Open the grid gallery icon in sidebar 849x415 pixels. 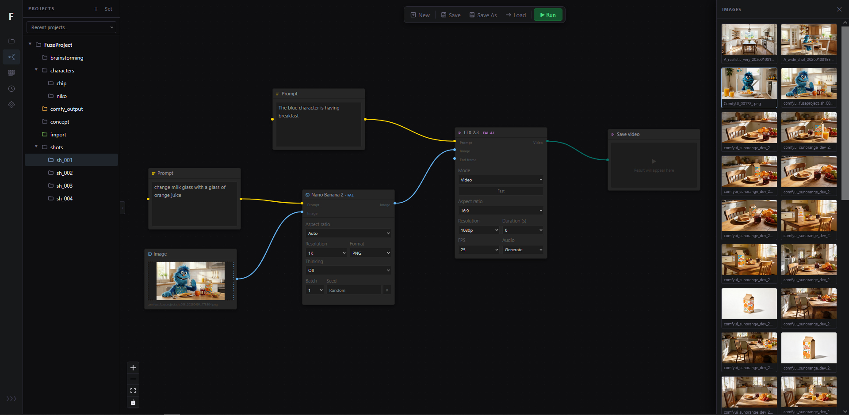click(11, 73)
